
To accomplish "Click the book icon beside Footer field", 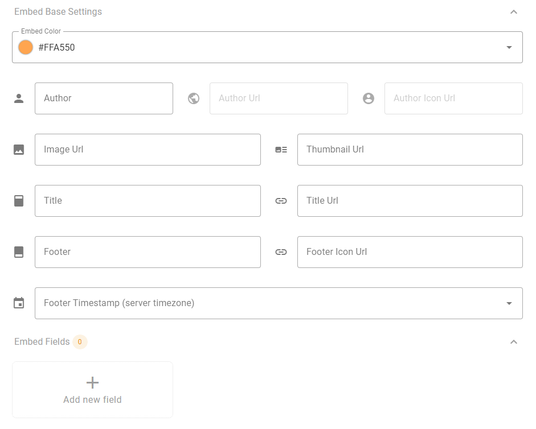I will (x=19, y=252).
